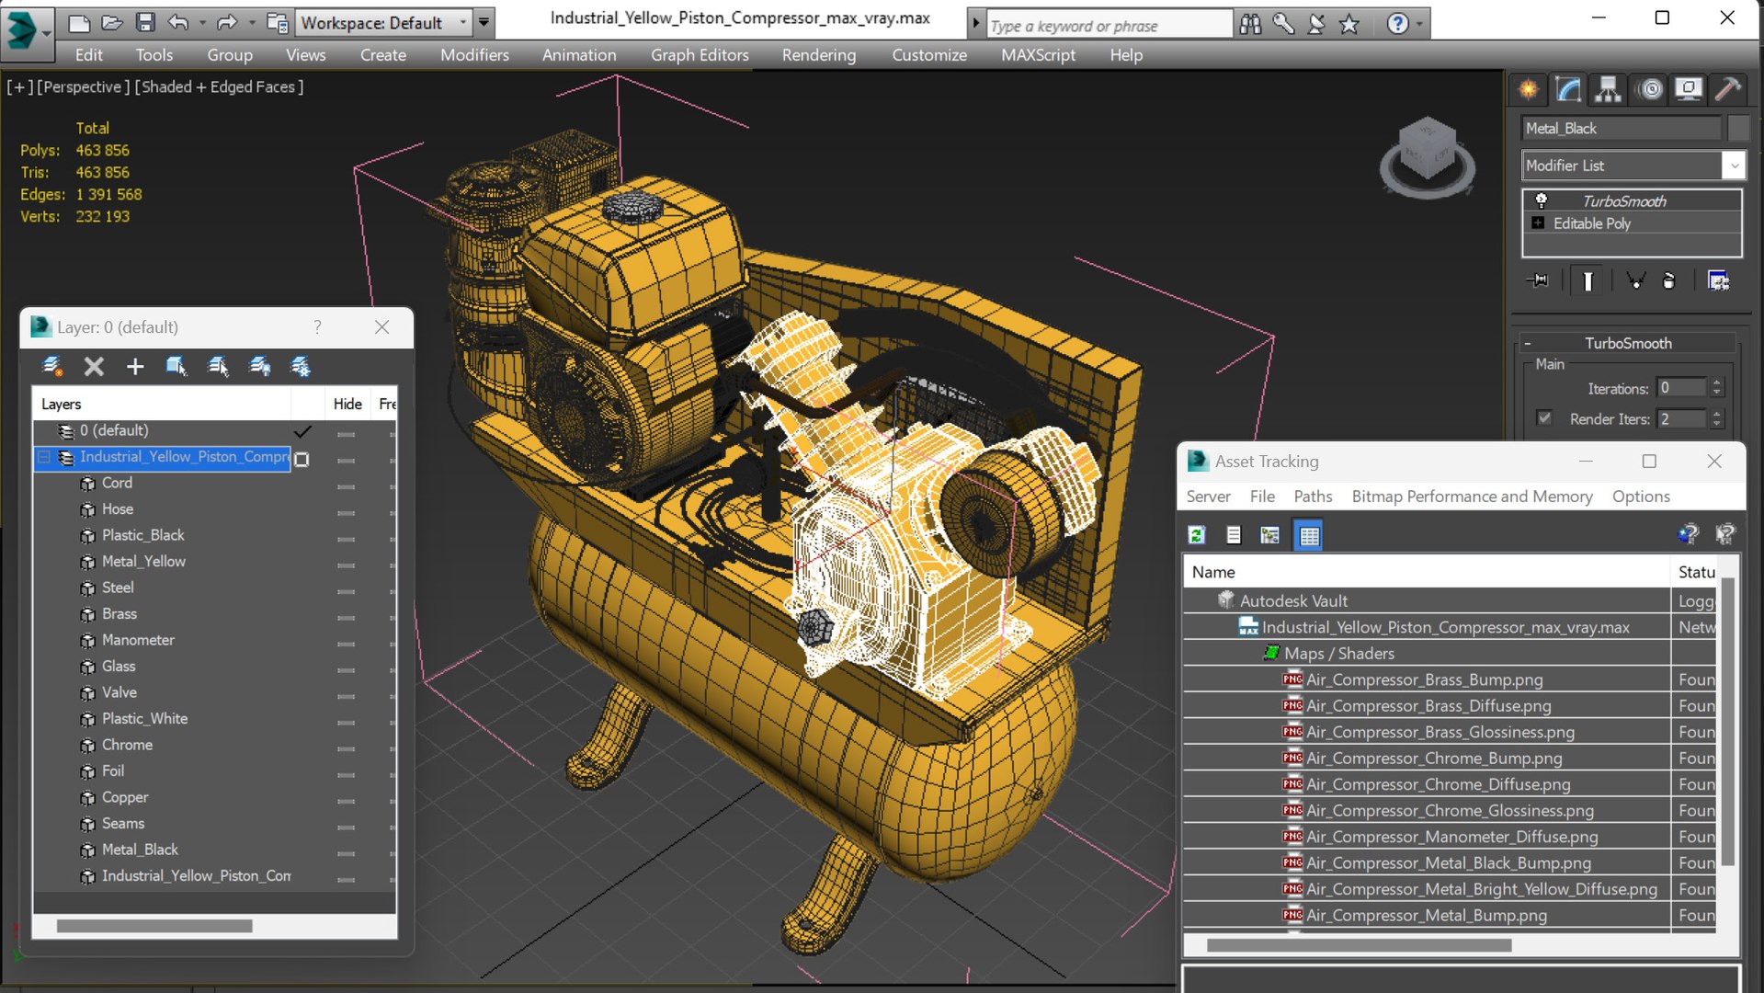Create a new layer with plus icon
1764x993 pixels.
coord(135,367)
